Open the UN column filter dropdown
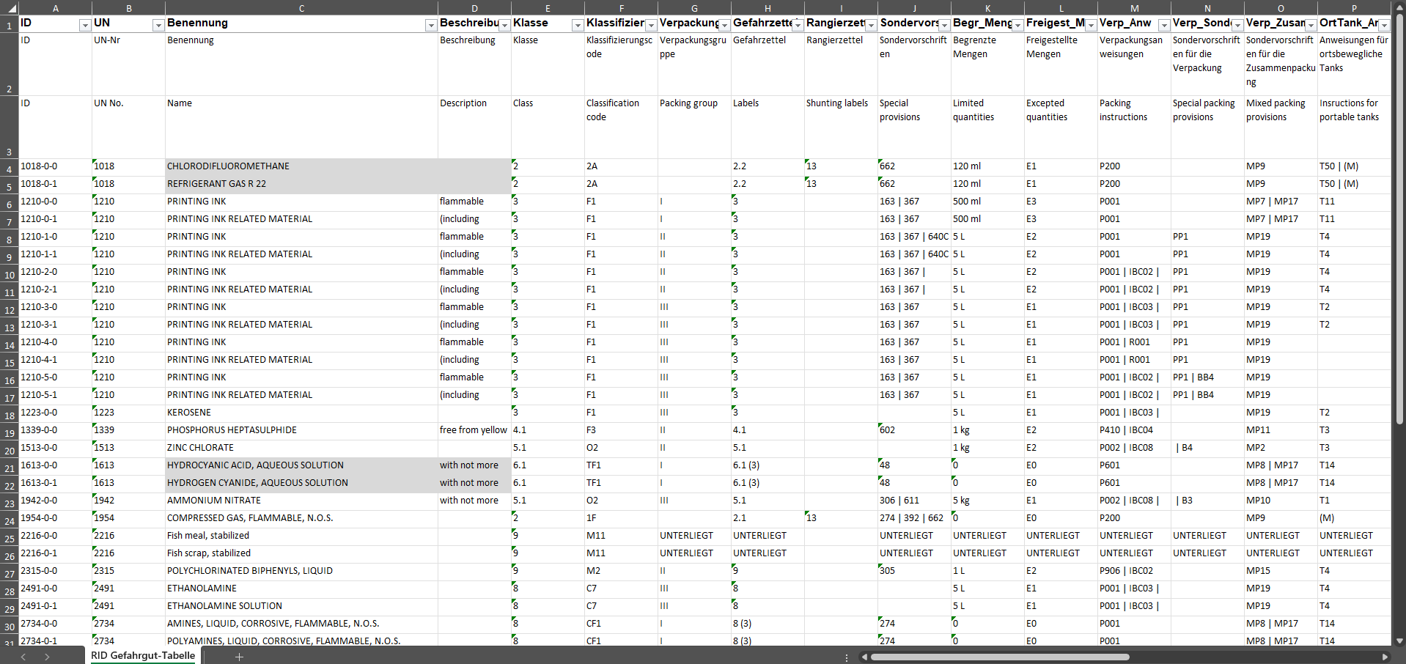The image size is (1406, 664). click(158, 25)
